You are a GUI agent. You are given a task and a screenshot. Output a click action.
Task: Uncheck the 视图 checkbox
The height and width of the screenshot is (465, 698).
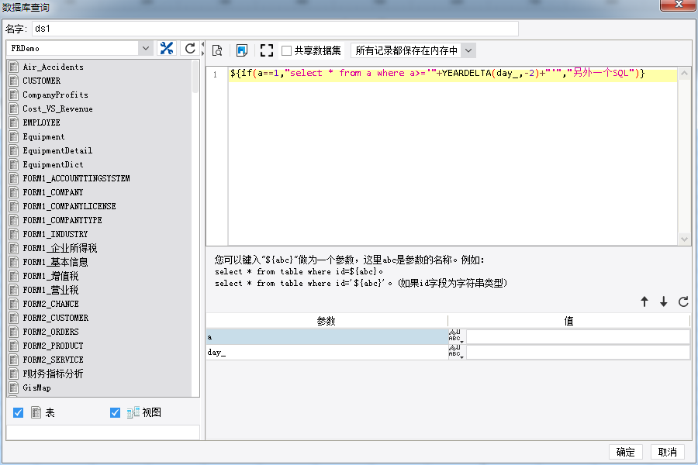click(x=116, y=412)
